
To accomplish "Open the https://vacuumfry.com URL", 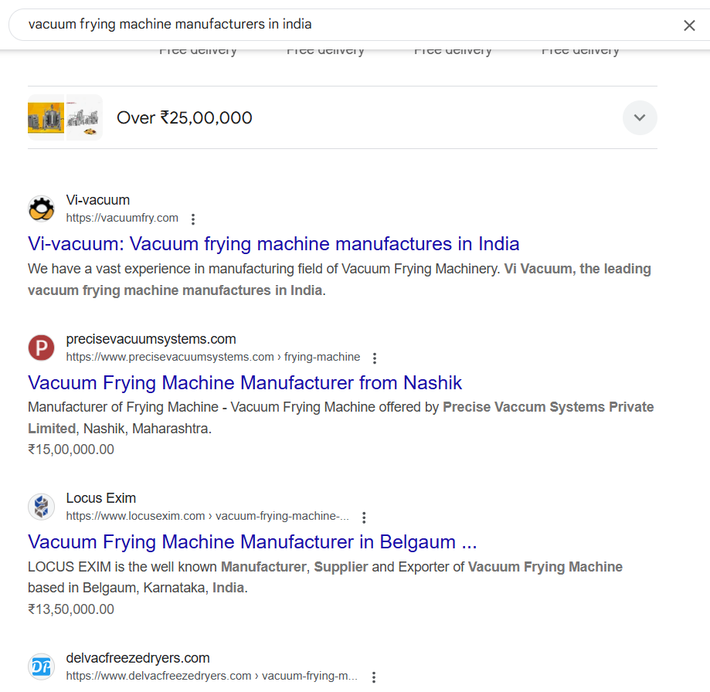I will 122,218.
